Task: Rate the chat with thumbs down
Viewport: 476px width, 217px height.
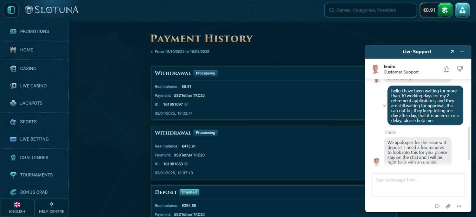Action: [x=460, y=69]
